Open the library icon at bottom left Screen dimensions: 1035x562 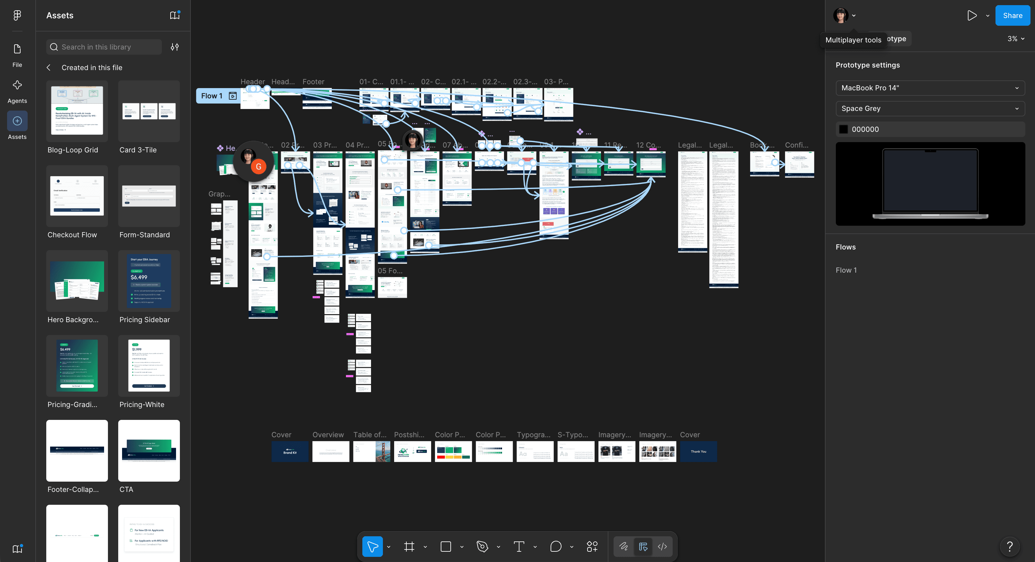point(17,549)
